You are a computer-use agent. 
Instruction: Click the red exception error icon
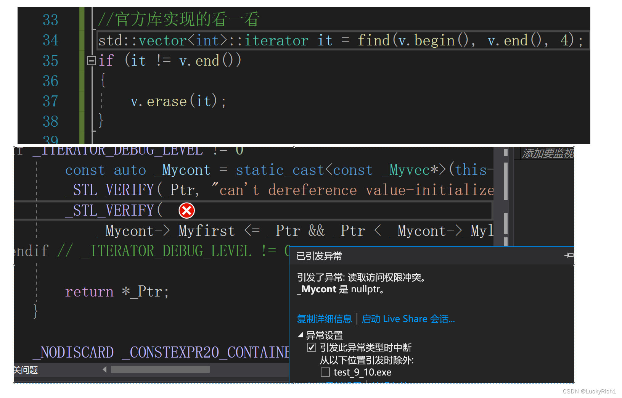(x=187, y=211)
